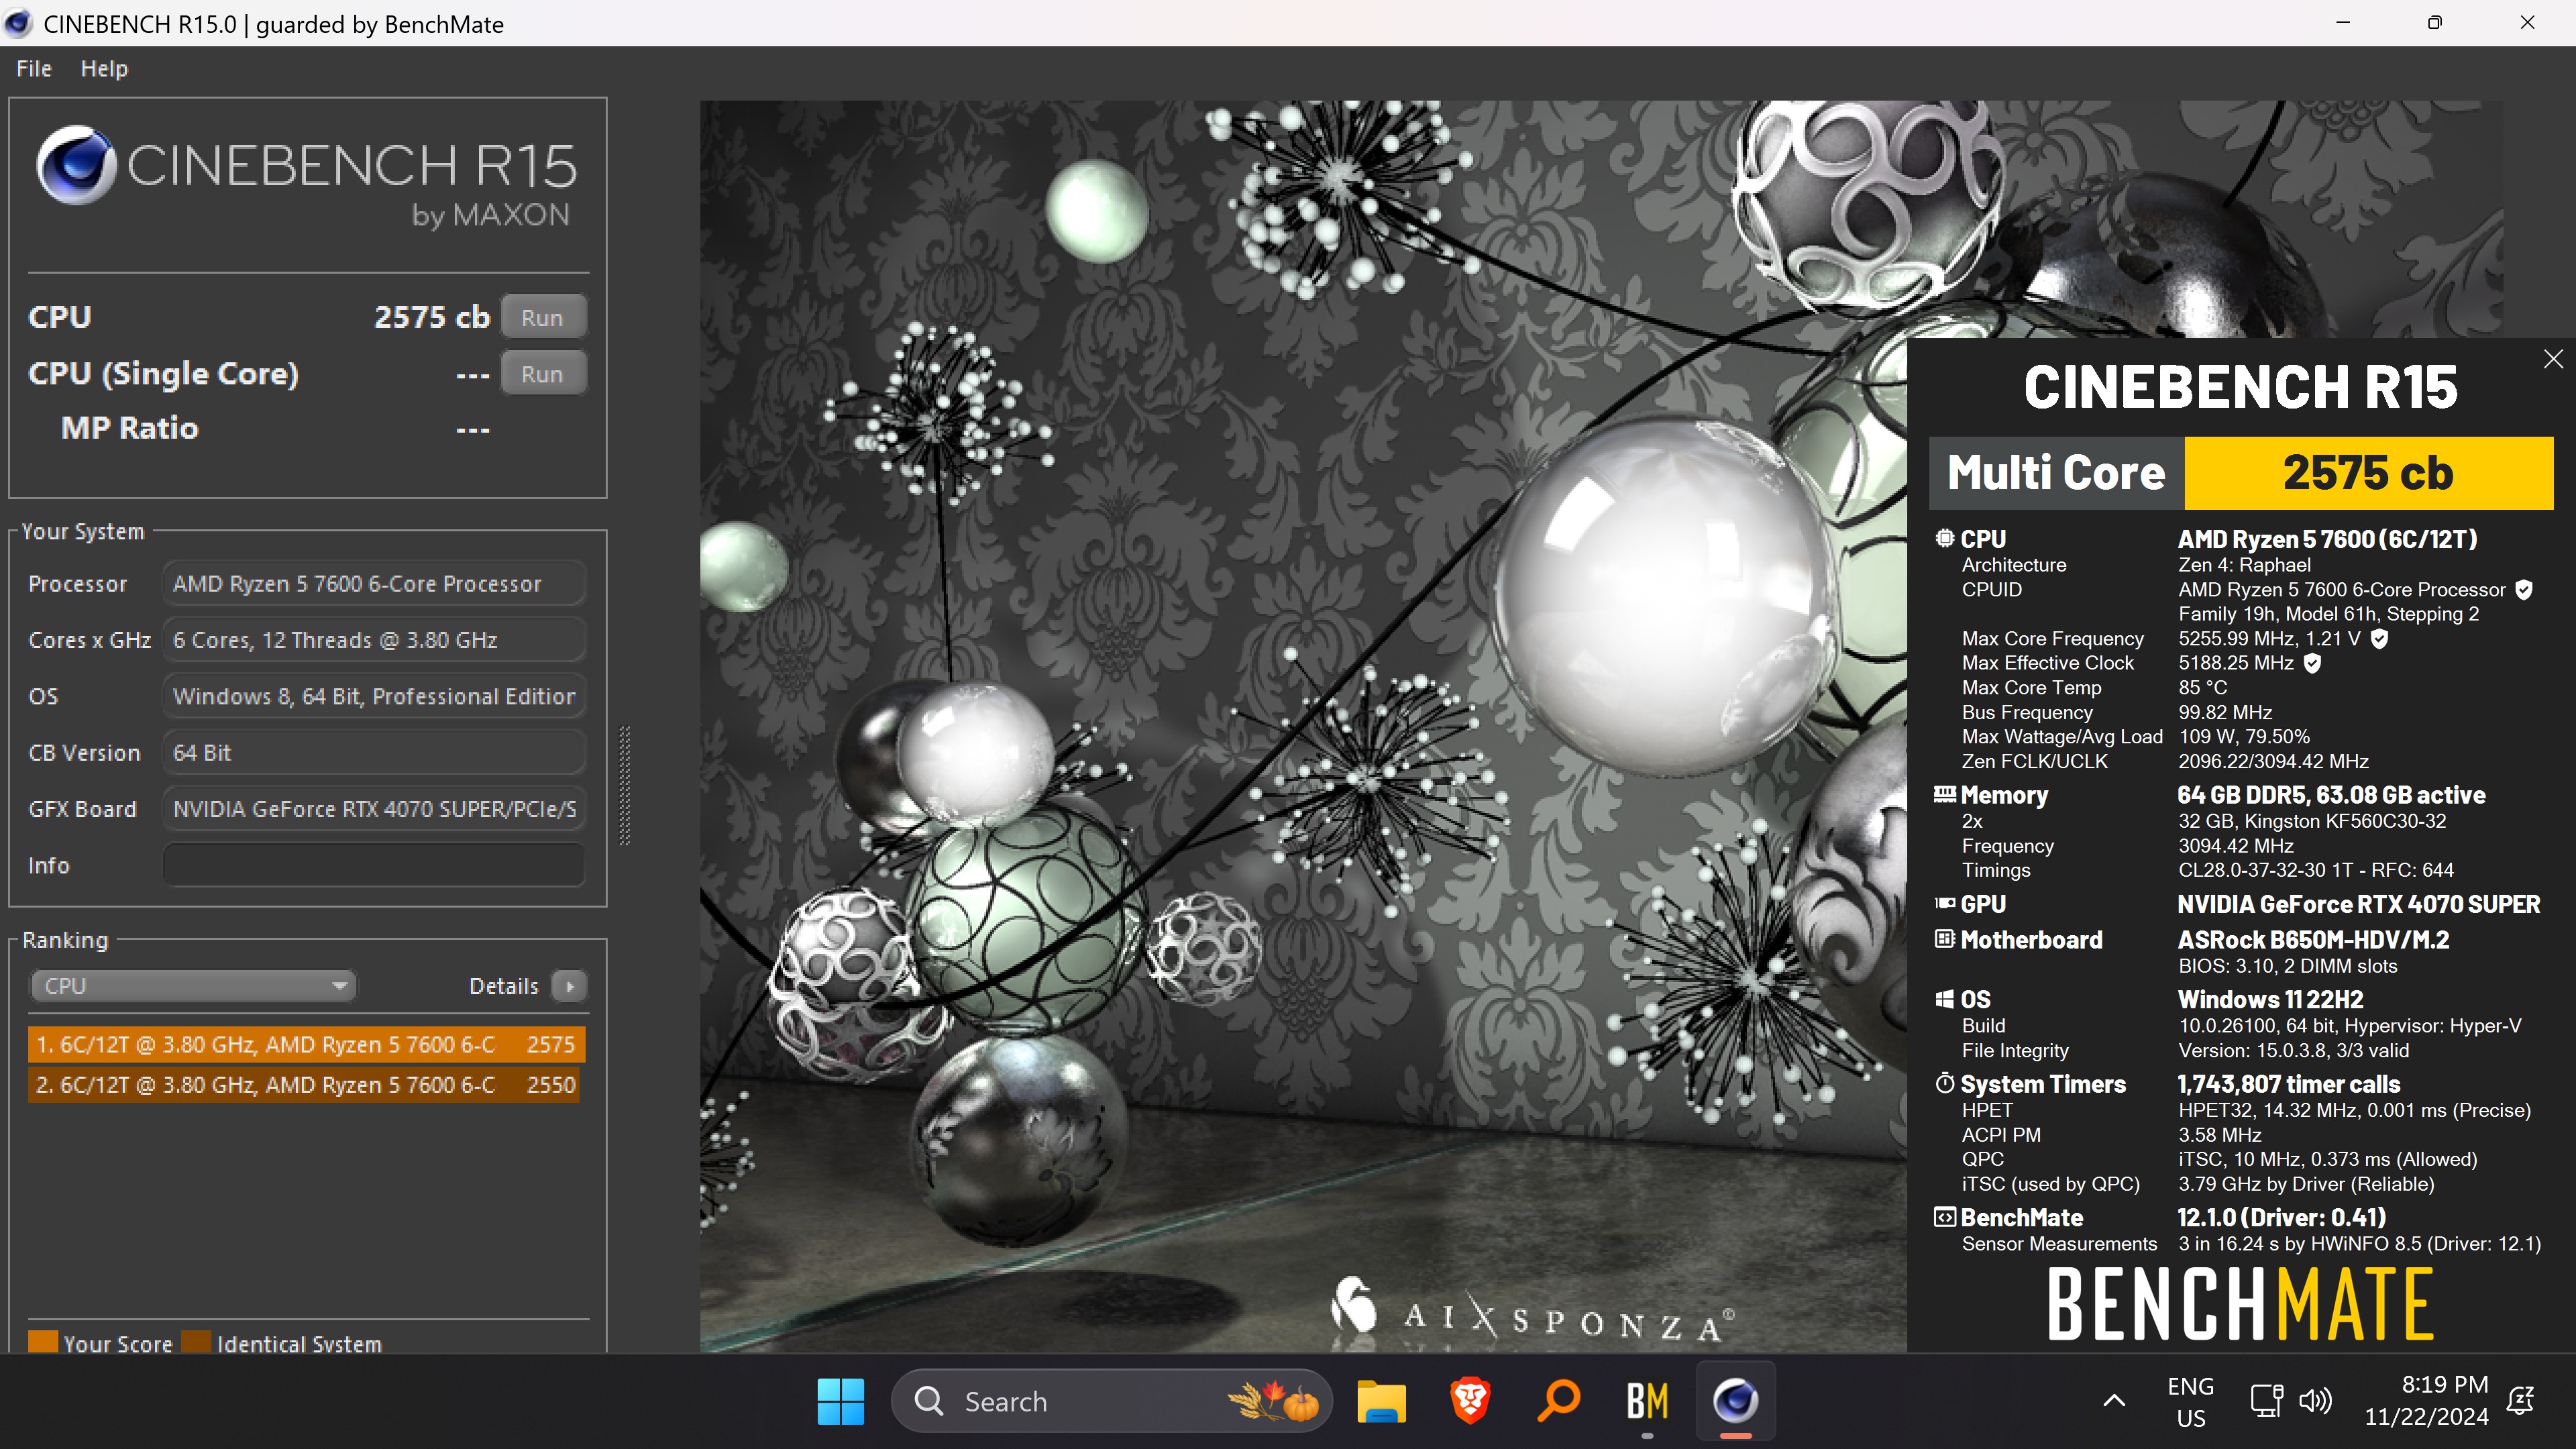Click the BenchMate OS Windows icon
The image size is (2576, 1449).
tap(1944, 1000)
